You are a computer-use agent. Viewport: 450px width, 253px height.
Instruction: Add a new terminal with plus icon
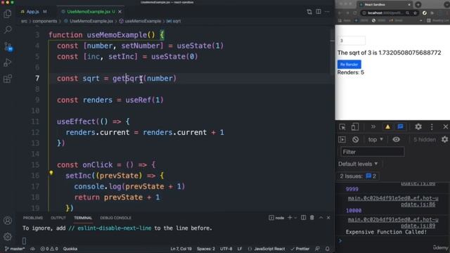[x=290, y=218]
